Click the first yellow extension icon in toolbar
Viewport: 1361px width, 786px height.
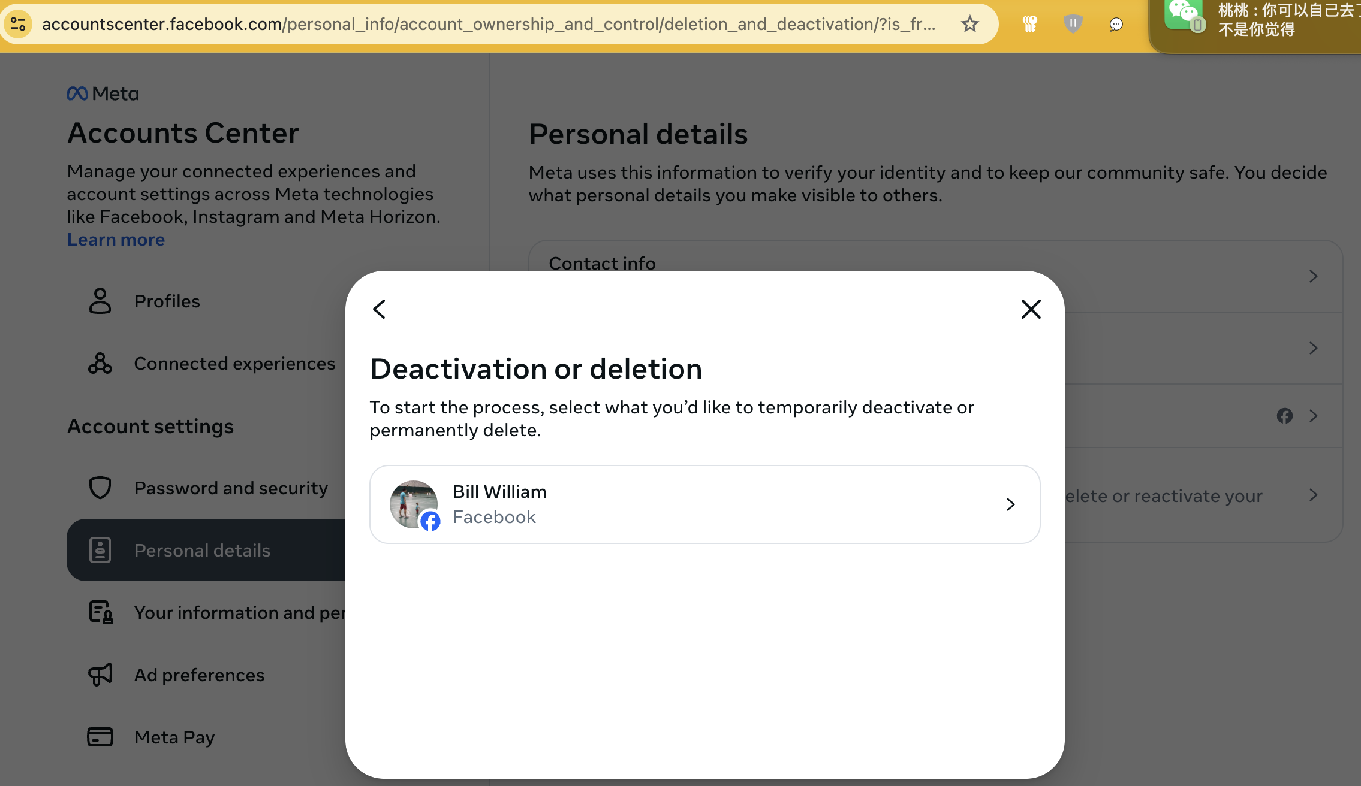pyautogui.click(x=1029, y=24)
